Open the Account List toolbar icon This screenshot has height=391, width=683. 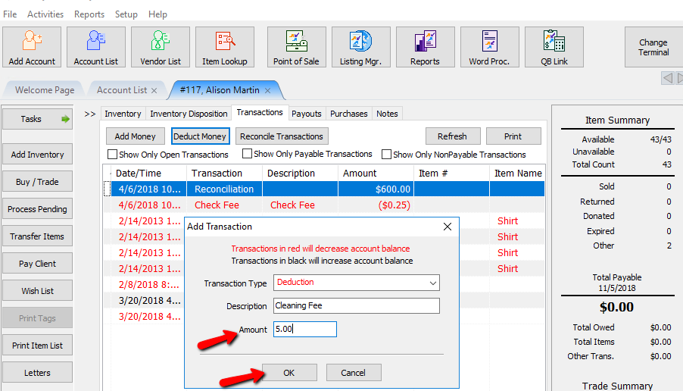[x=96, y=47]
